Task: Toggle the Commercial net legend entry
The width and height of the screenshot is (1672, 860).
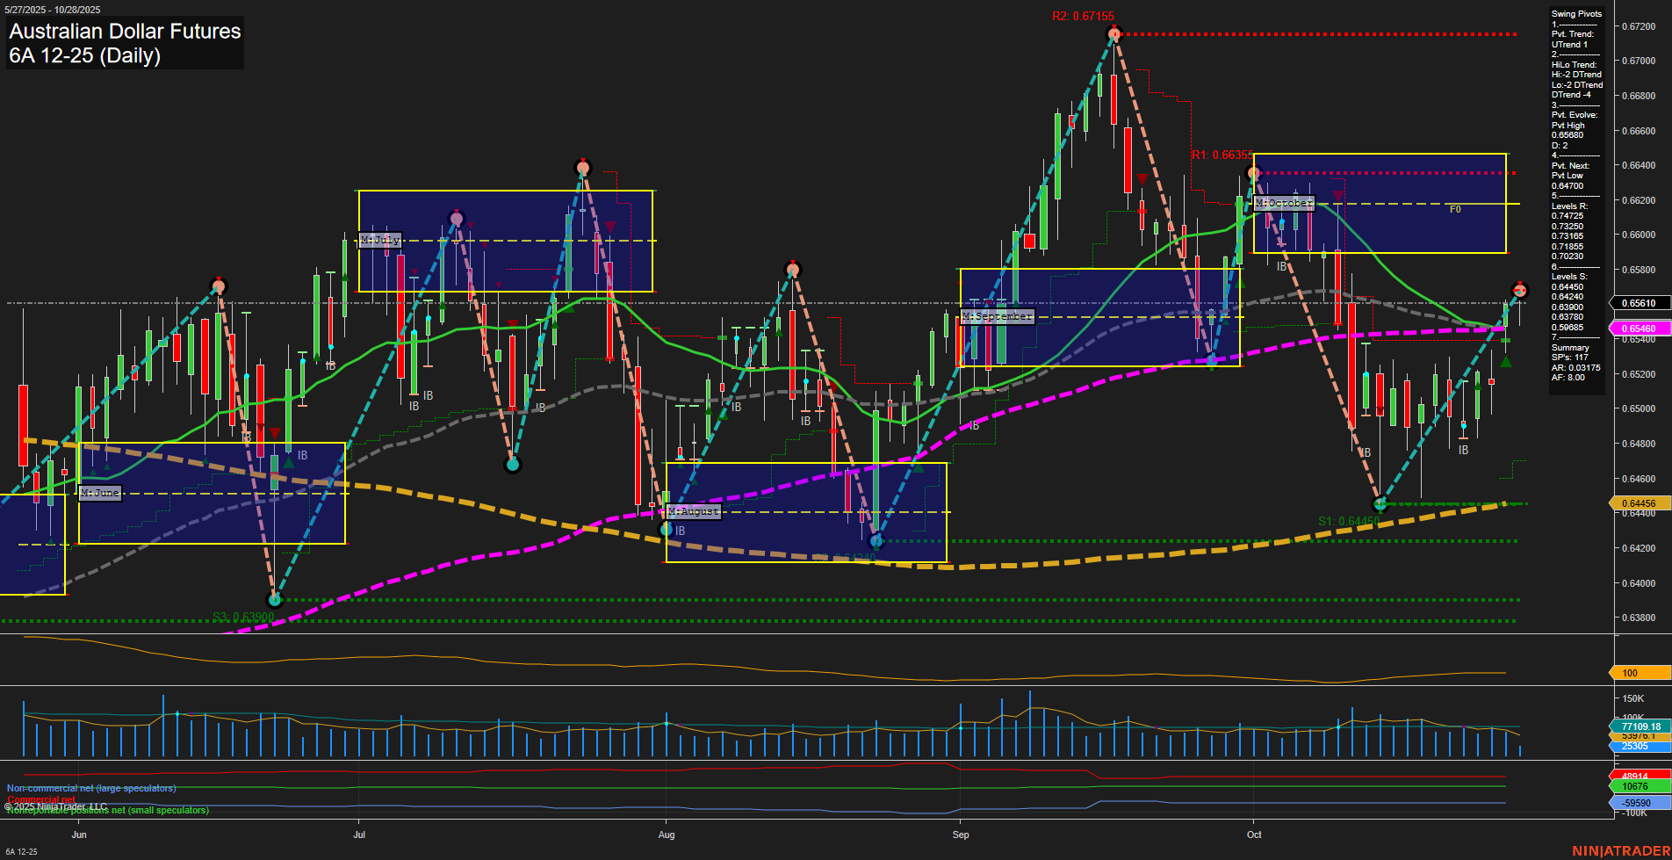Action: 41,799
